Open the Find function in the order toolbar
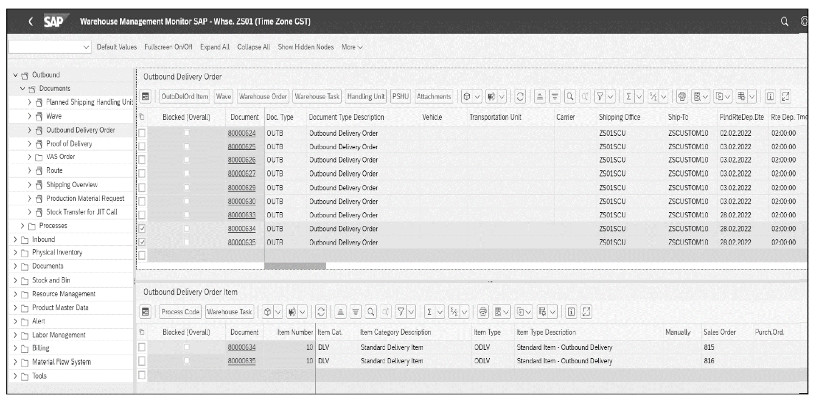 click(569, 96)
